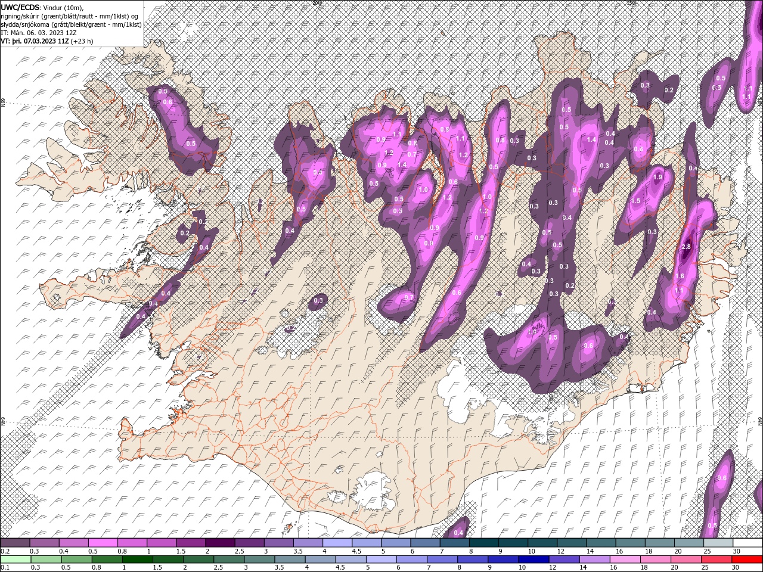The width and height of the screenshot is (763, 572).
Task: Click the bright red 30 swatch in lower legend row
Action: [748, 559]
